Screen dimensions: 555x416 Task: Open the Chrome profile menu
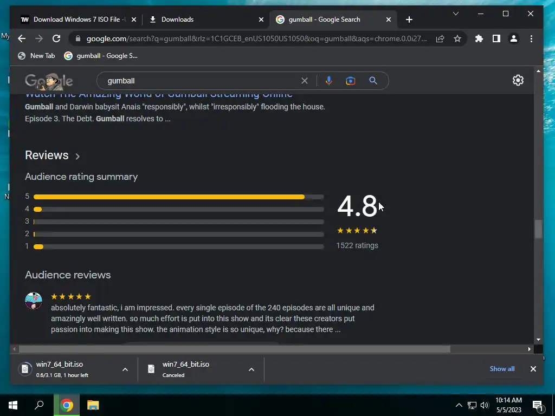(x=514, y=38)
